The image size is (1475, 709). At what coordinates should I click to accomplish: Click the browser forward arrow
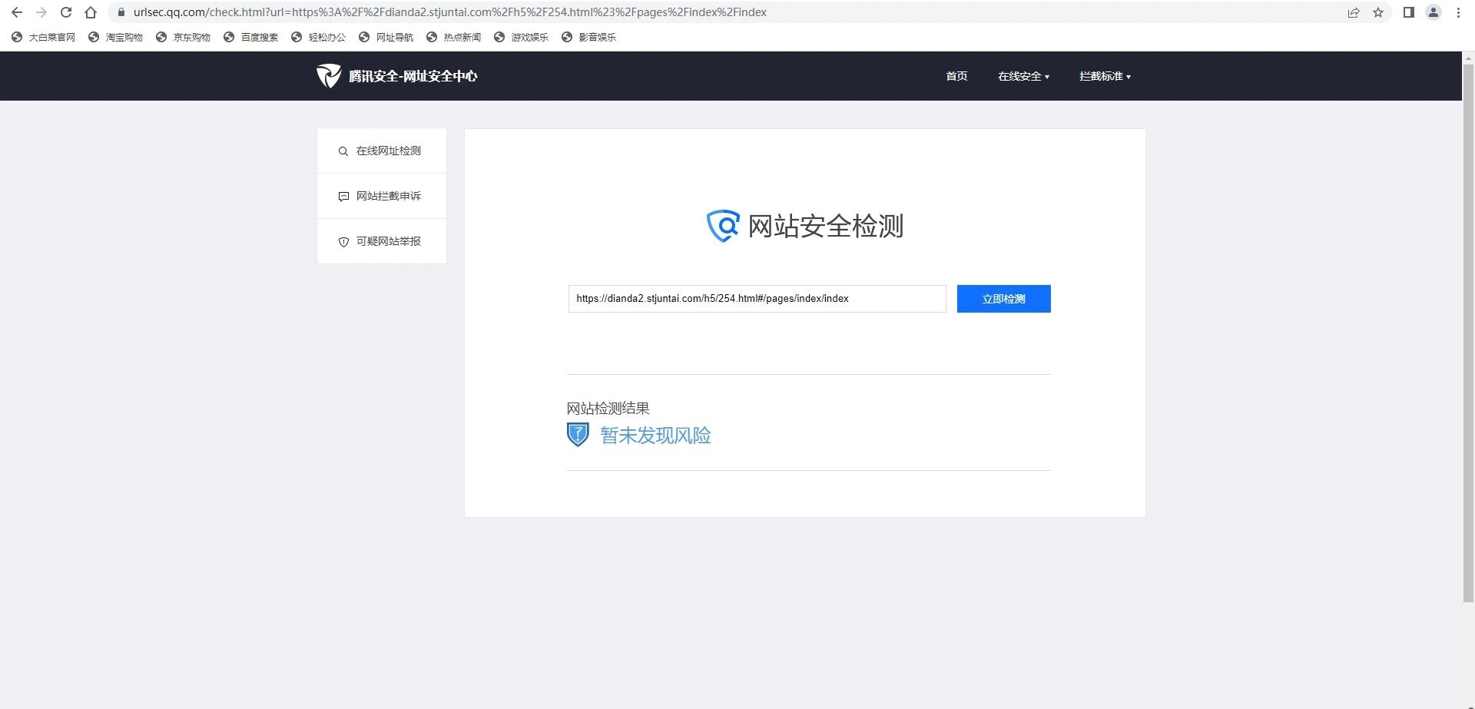(41, 12)
